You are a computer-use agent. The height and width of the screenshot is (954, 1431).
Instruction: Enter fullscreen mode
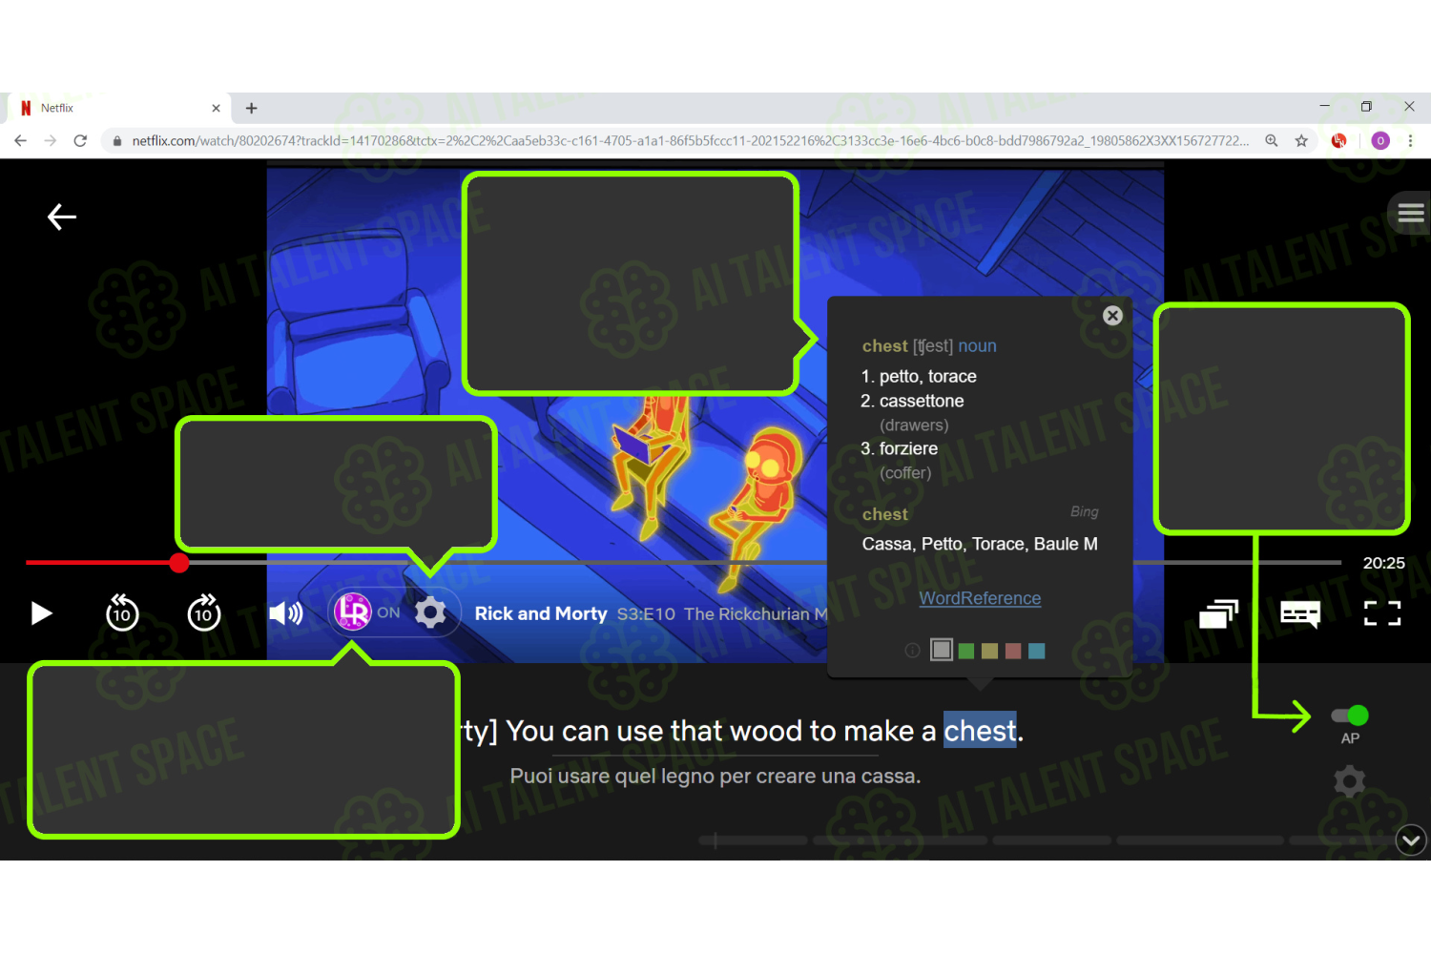tap(1382, 613)
